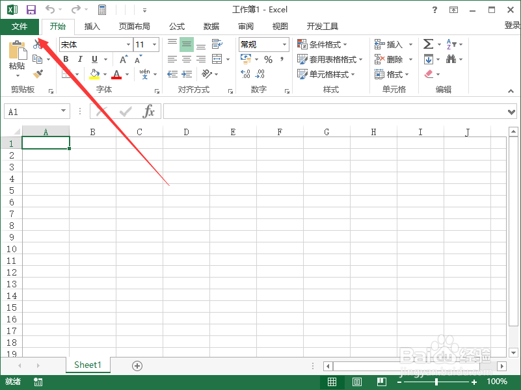Toggle italic formatting
This screenshot has width=521, height=390.
point(79,58)
